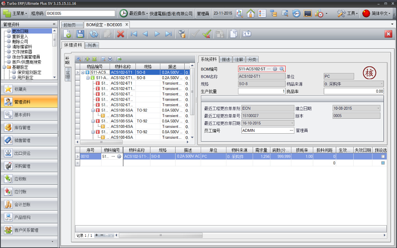Click the new document icon in BOM toolbar
Image resolution: width=397 pixels, height=248 pixels.
[x=67, y=34]
